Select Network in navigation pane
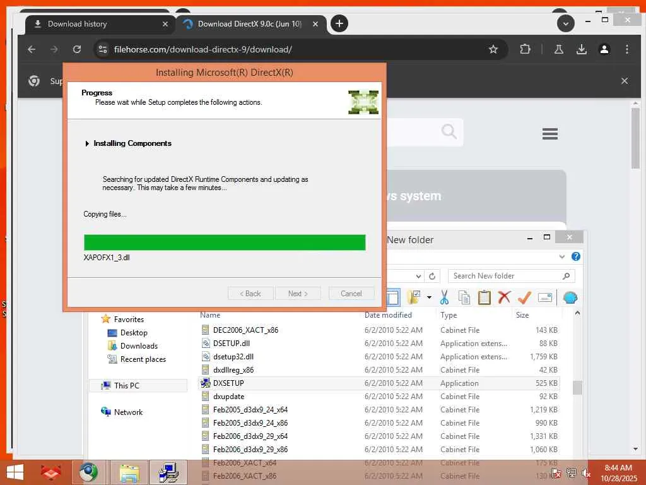646x485 pixels. pyautogui.click(x=128, y=412)
